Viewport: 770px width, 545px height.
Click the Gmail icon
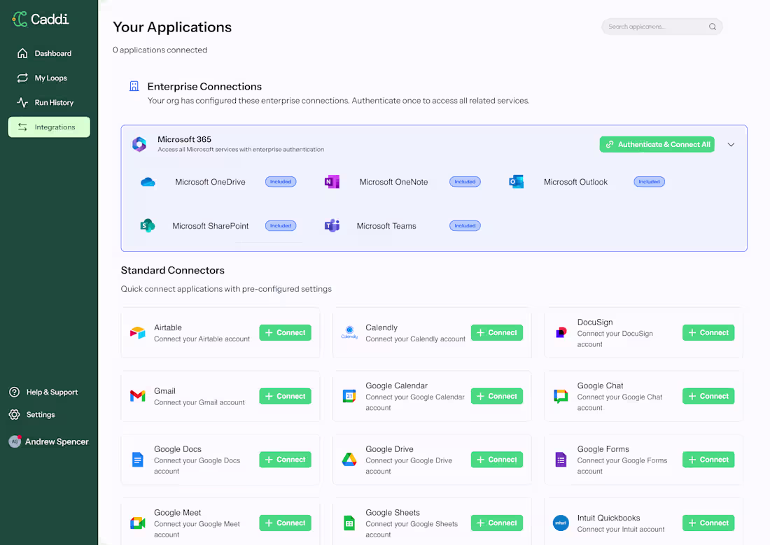point(138,396)
